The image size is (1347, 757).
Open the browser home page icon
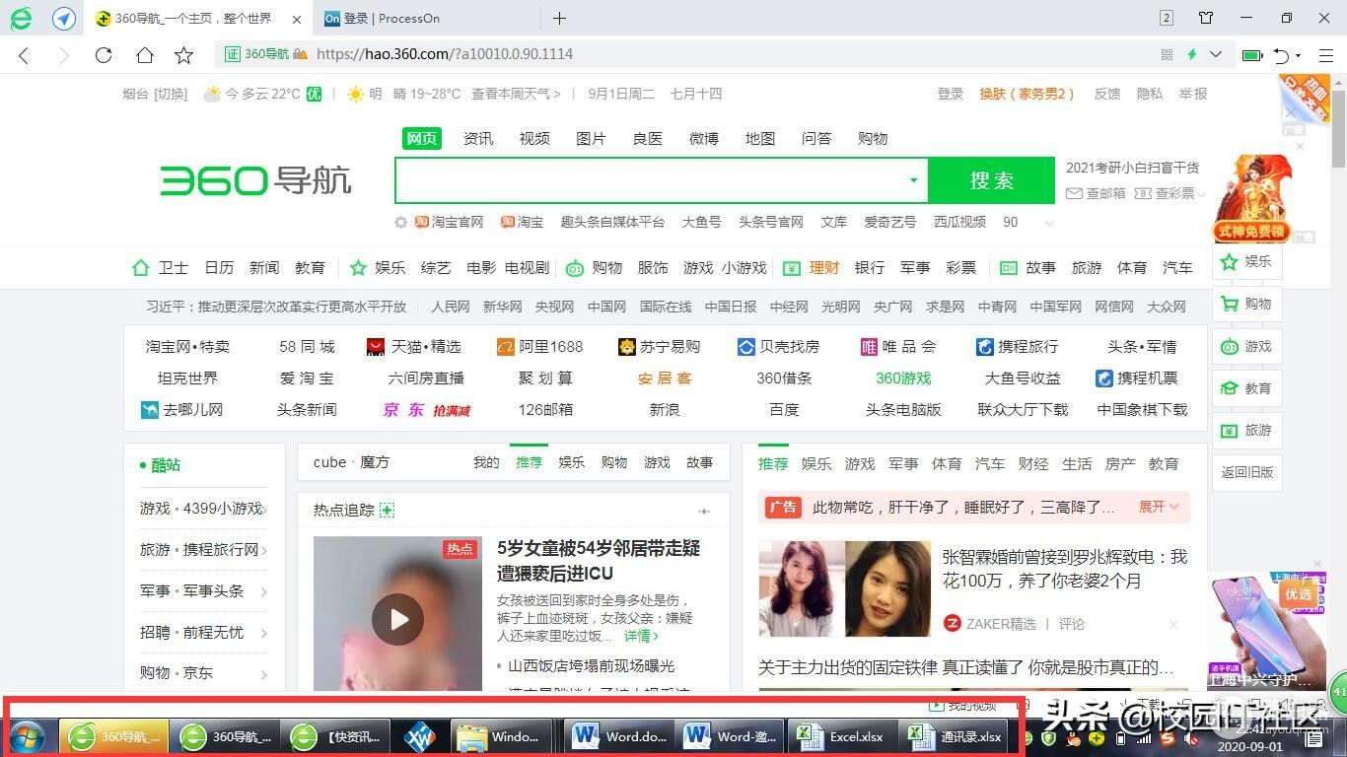tap(144, 55)
